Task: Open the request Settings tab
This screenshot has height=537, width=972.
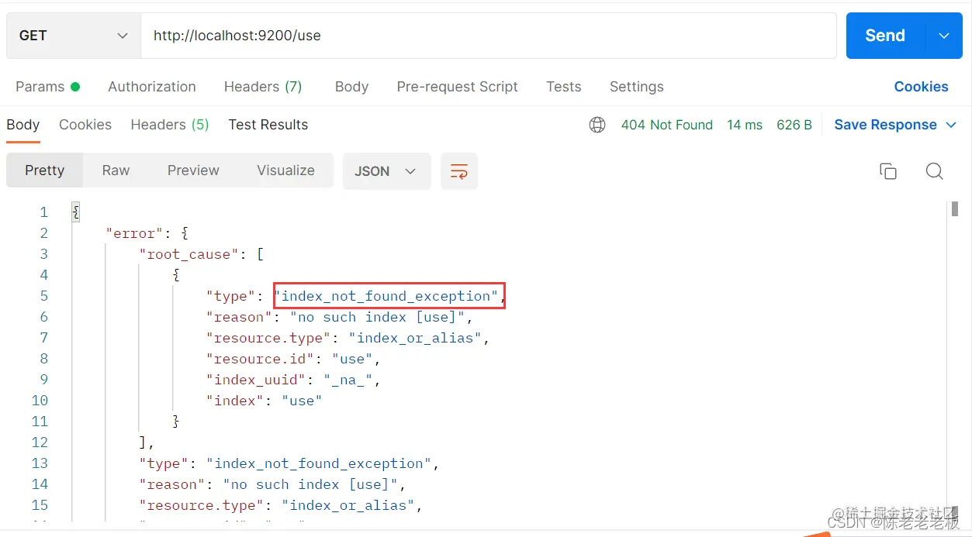Action: (636, 87)
